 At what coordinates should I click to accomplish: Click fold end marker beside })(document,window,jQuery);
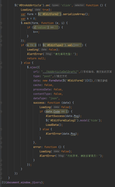[x=1, y=182]
